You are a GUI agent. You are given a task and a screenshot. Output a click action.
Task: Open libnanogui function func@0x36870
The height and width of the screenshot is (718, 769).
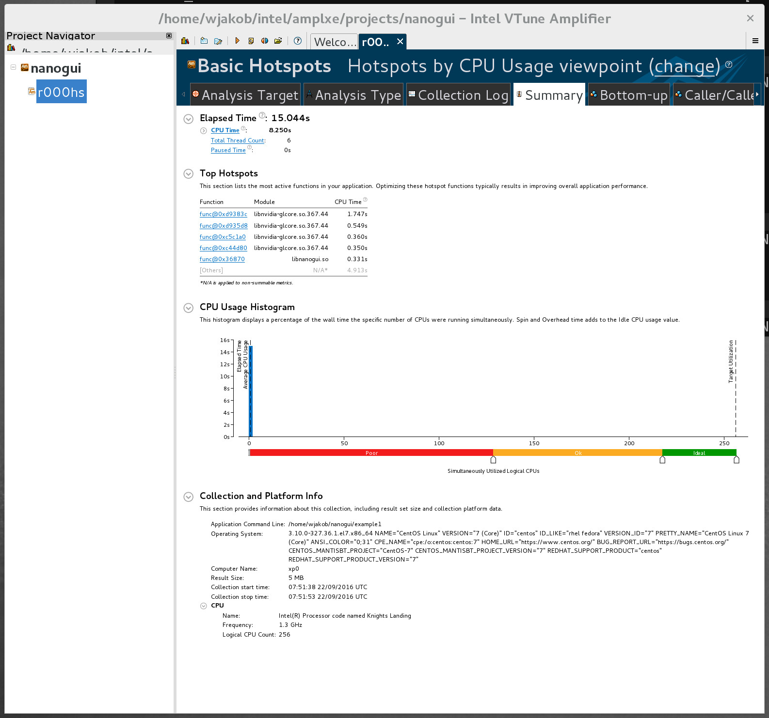222,259
